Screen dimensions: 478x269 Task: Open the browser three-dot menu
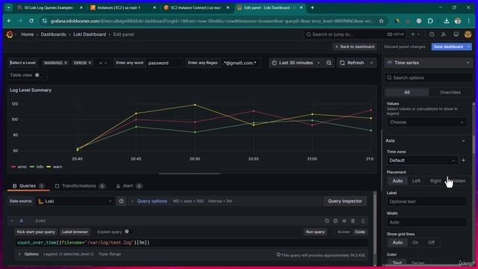(469, 21)
